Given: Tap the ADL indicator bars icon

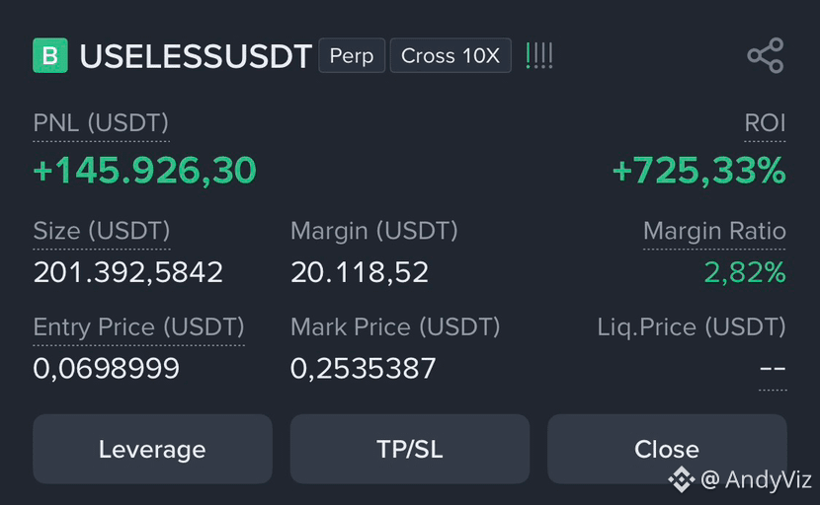Looking at the screenshot, I should click(x=539, y=55).
